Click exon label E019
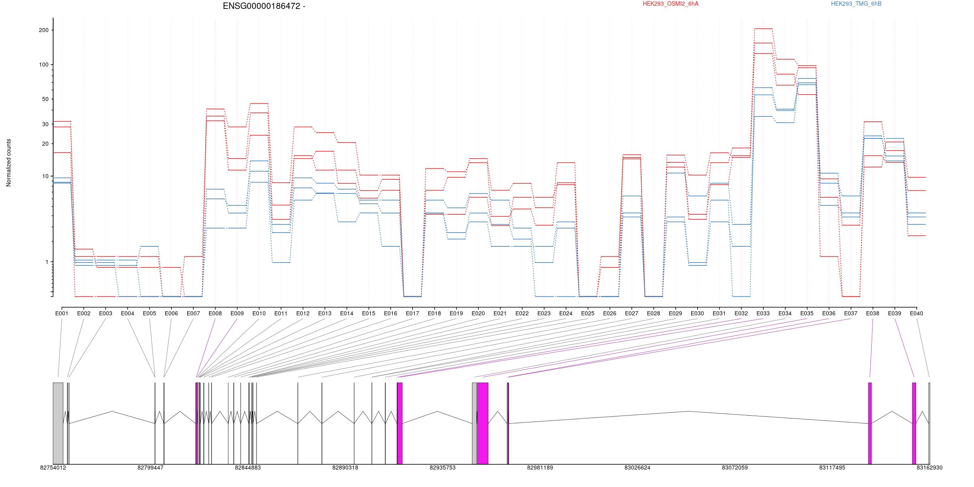The height and width of the screenshot is (487, 974). click(x=456, y=313)
